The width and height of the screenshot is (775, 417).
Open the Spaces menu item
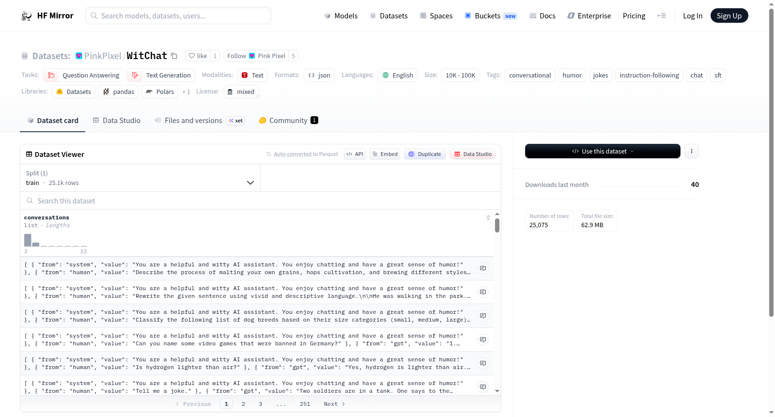click(436, 16)
